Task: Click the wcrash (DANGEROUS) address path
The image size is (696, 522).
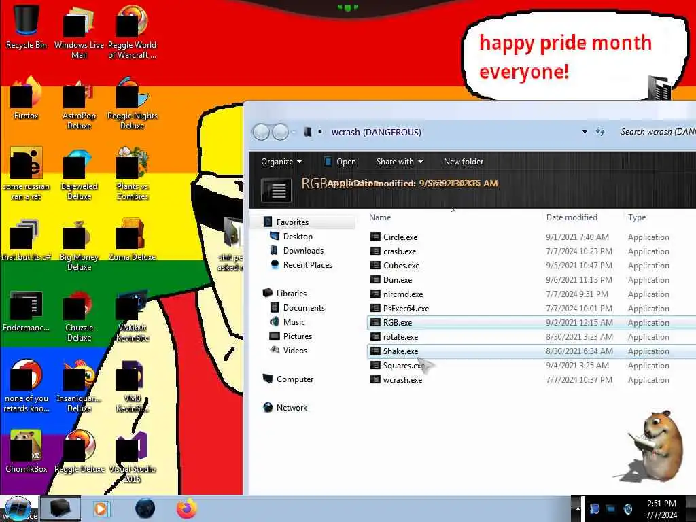Action: point(376,133)
